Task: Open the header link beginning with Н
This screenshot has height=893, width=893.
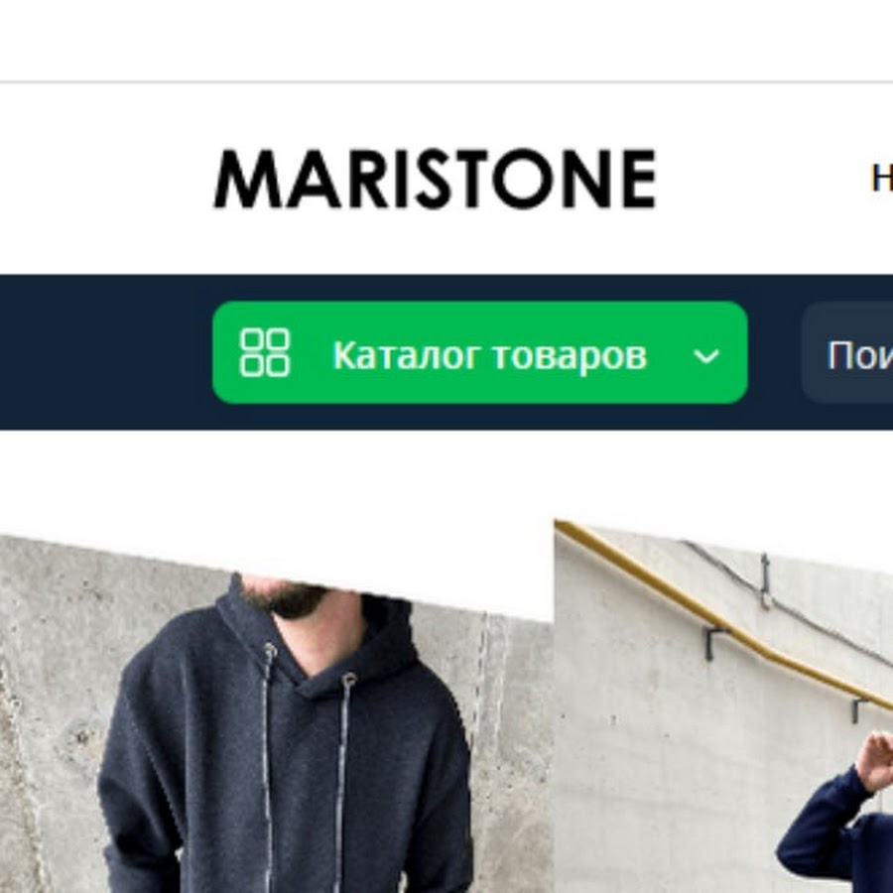Action: 882,179
